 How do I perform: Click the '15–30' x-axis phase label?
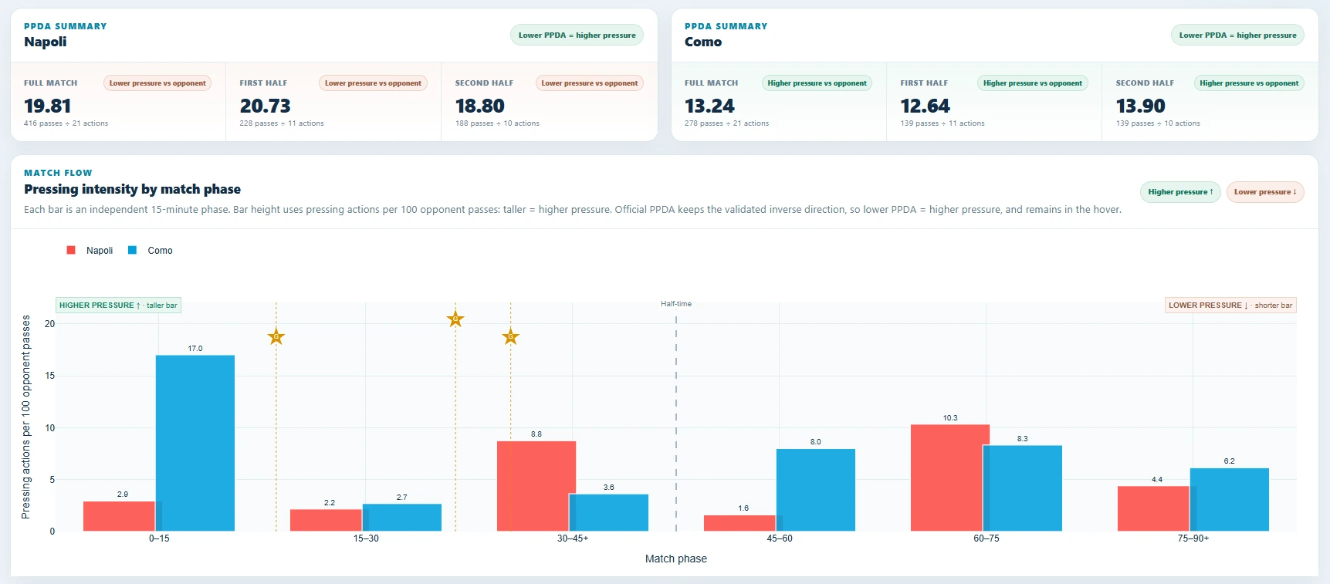366,538
